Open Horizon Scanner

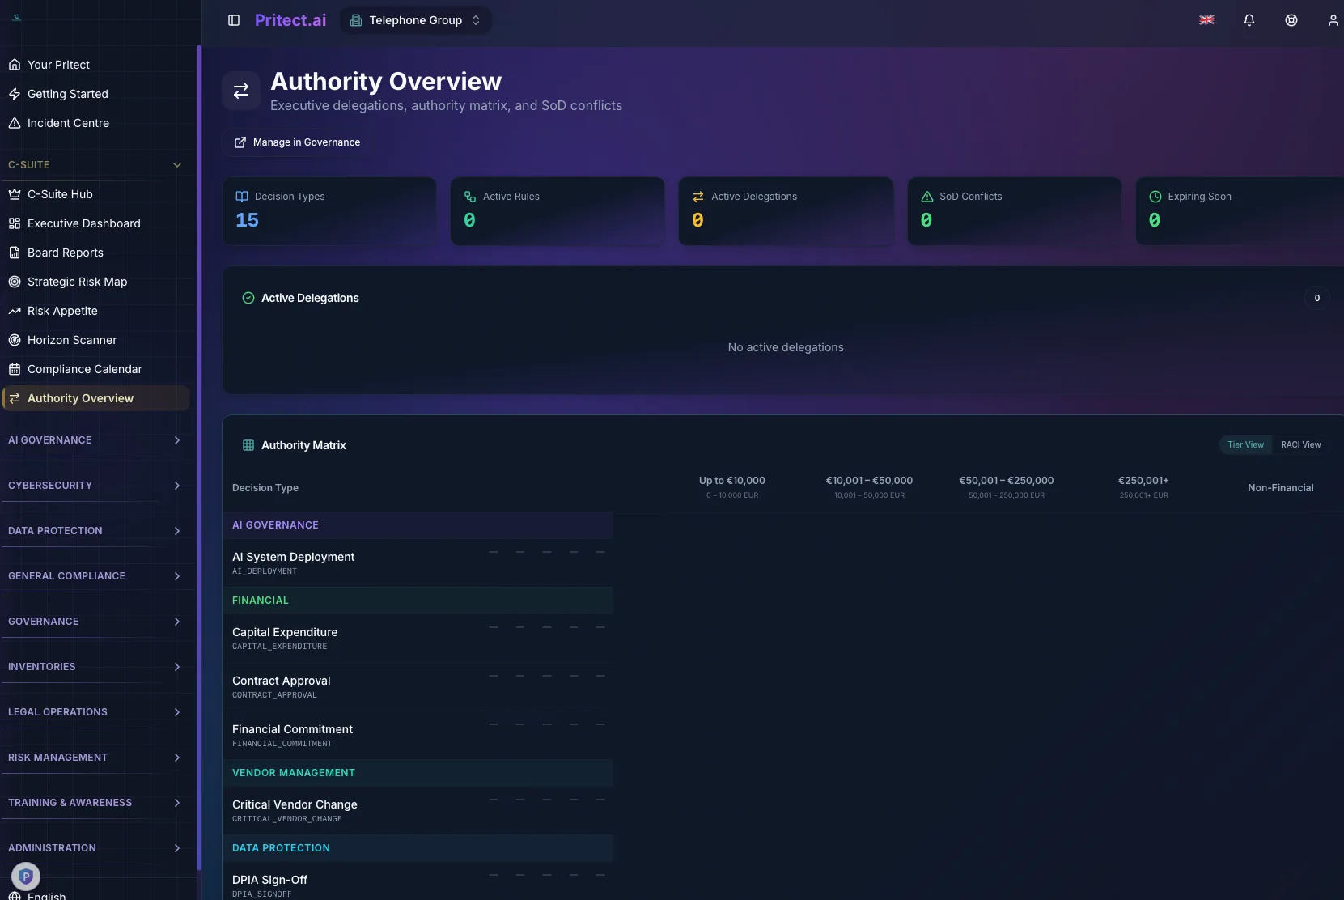pos(95,340)
